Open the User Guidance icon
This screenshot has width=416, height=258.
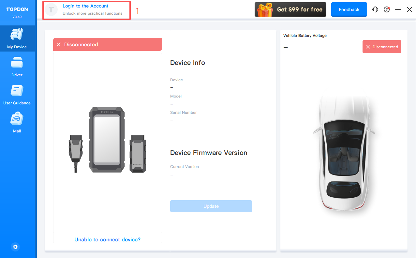tap(17, 91)
